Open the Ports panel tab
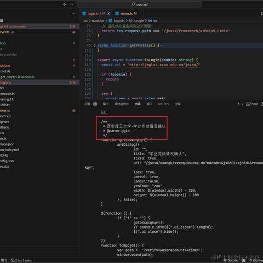Viewport: 263px width, 263px height. (x=149, y=104)
